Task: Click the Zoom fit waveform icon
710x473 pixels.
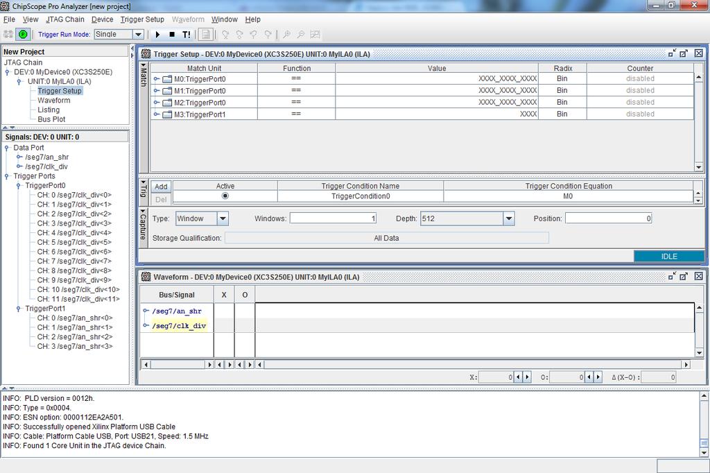Action: (x=315, y=34)
